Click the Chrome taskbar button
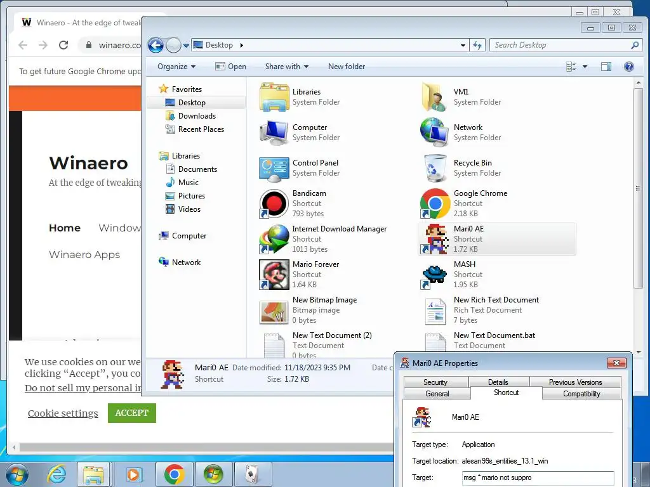This screenshot has width=650, height=487. (x=174, y=474)
